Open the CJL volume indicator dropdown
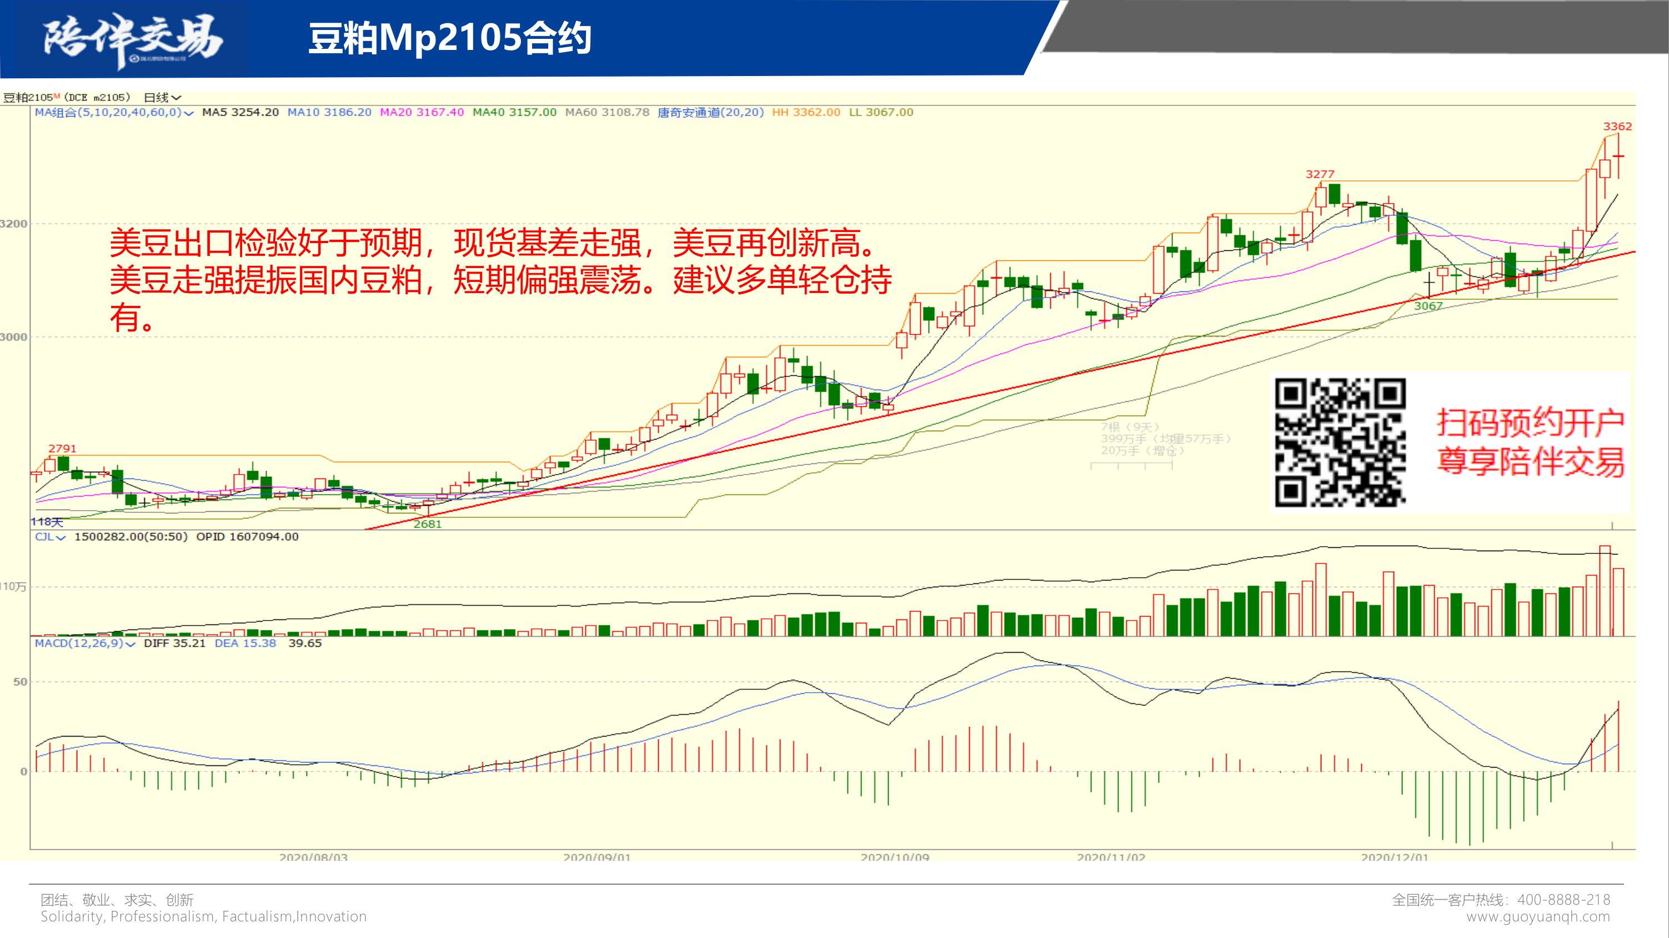This screenshot has height=938, width=1669. click(x=61, y=538)
